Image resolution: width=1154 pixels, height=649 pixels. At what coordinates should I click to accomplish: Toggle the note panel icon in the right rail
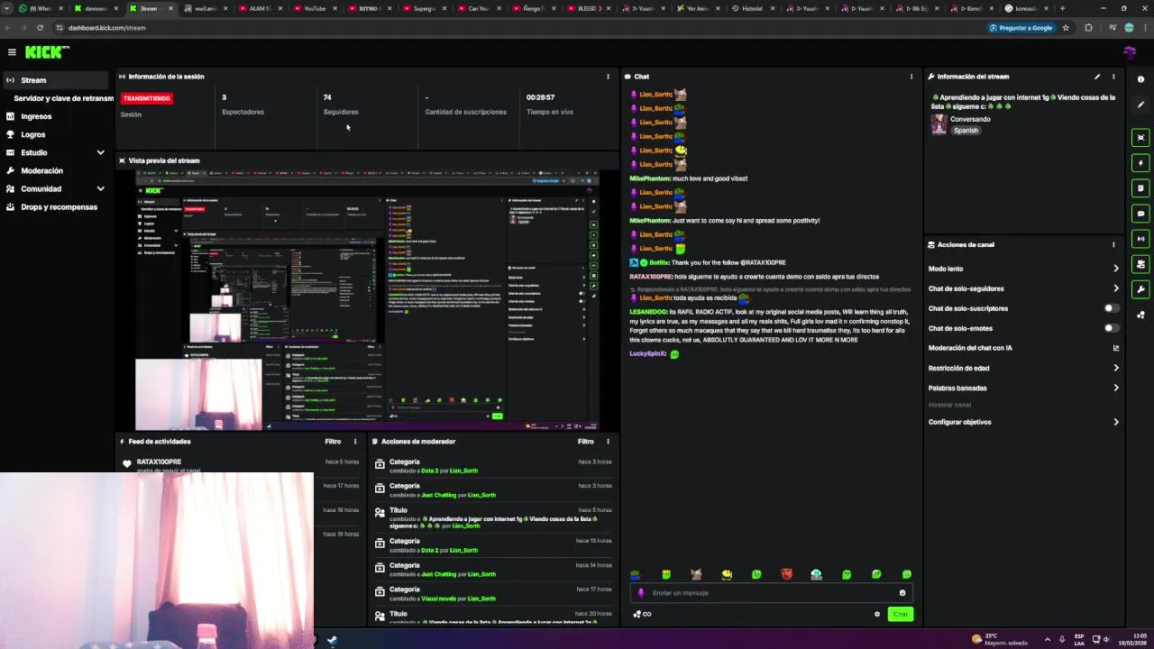click(x=1140, y=188)
